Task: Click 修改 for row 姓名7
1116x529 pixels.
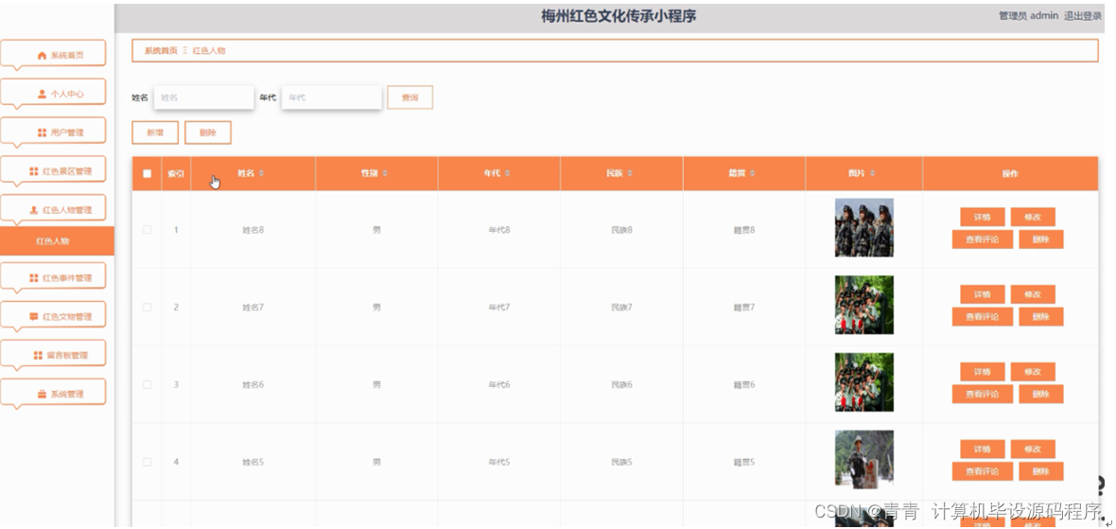Action: 1033,294
